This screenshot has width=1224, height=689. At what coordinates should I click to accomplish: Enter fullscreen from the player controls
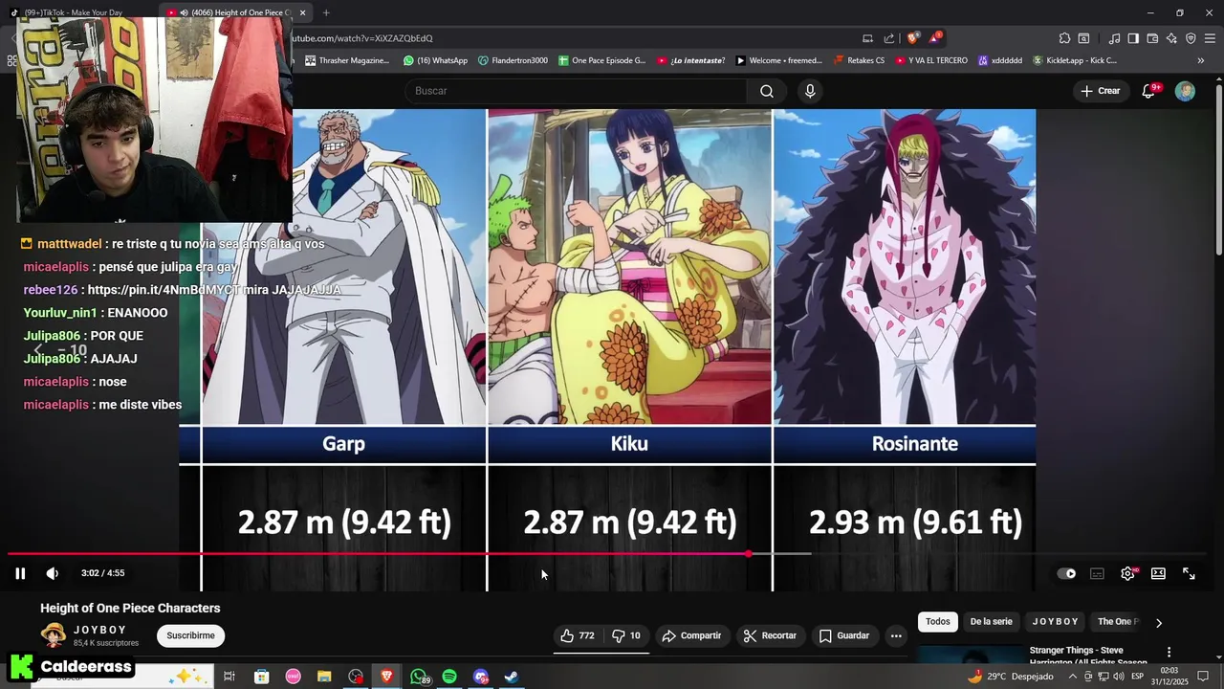point(1189,573)
